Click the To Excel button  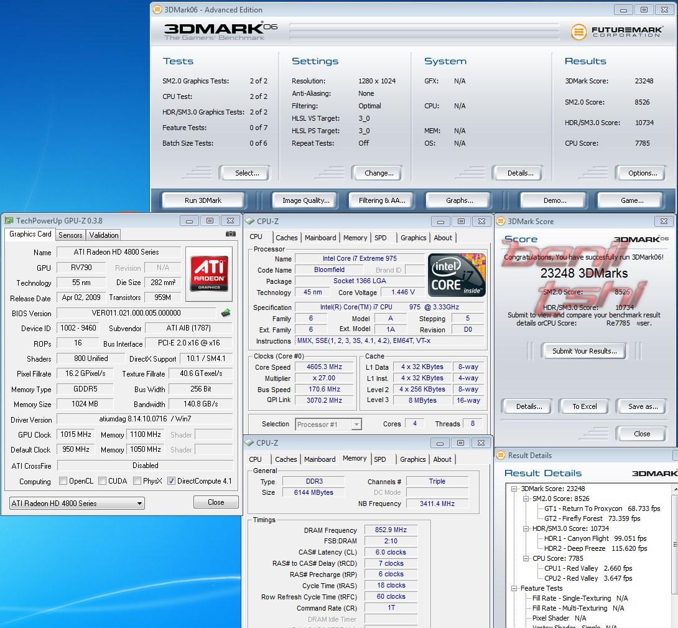(x=584, y=406)
